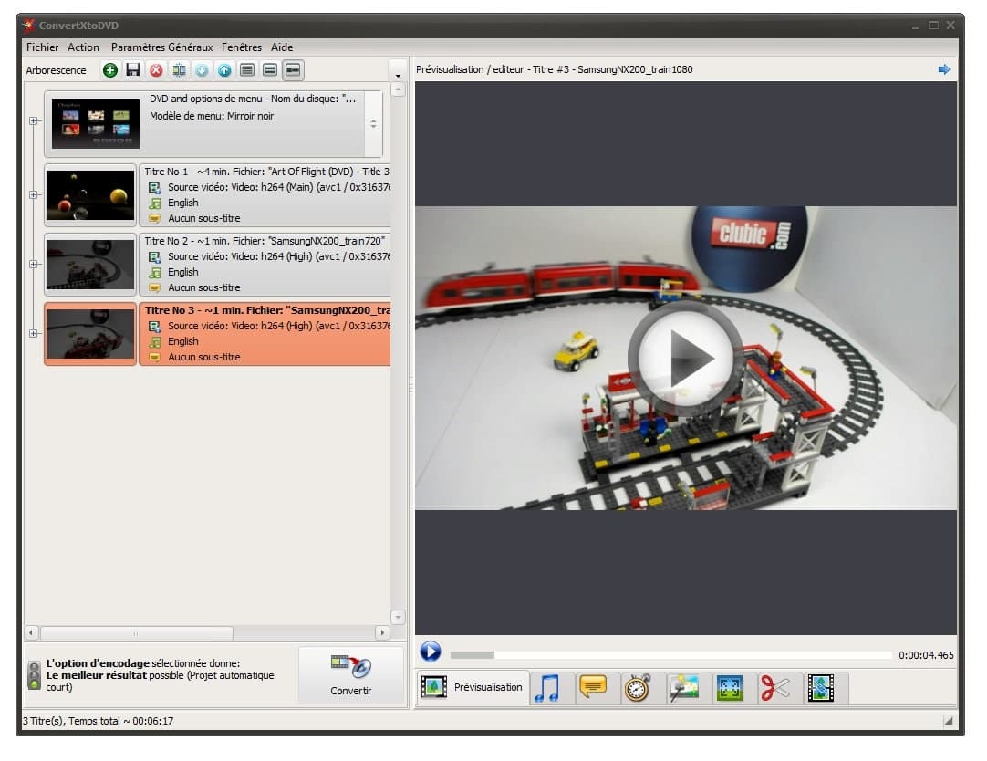Screen dimensions: 987x761
Task: Click the DVD menu row spinner arrows
Action: point(373,124)
